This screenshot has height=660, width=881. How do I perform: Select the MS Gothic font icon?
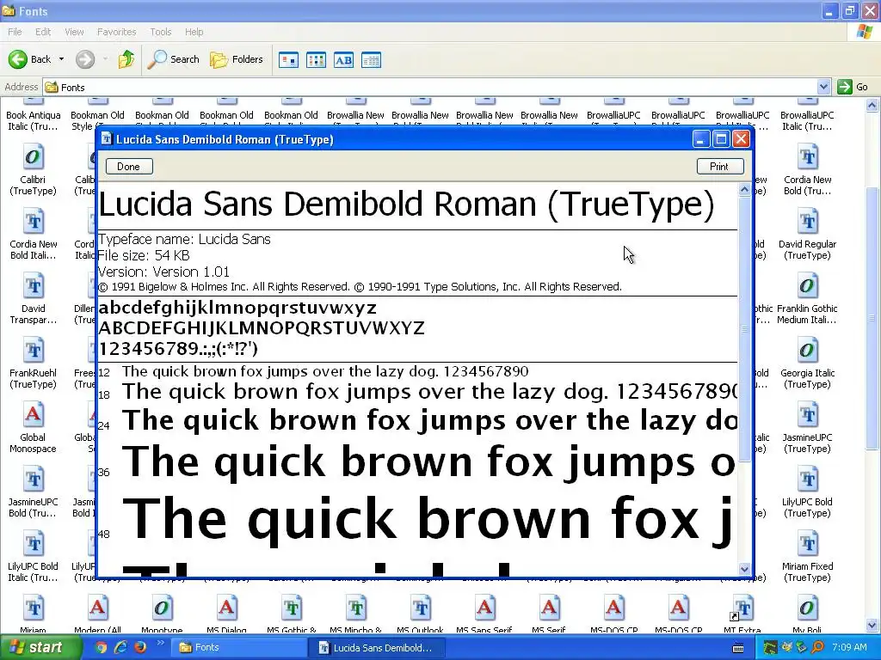click(x=291, y=608)
